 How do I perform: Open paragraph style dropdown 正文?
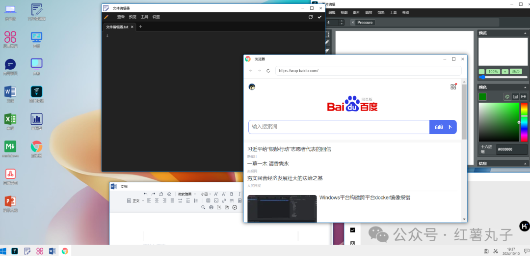coord(136,201)
